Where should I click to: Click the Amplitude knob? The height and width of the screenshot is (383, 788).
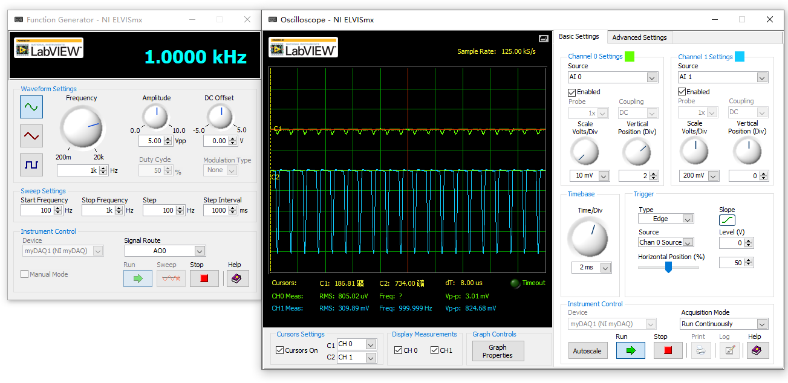click(x=155, y=117)
